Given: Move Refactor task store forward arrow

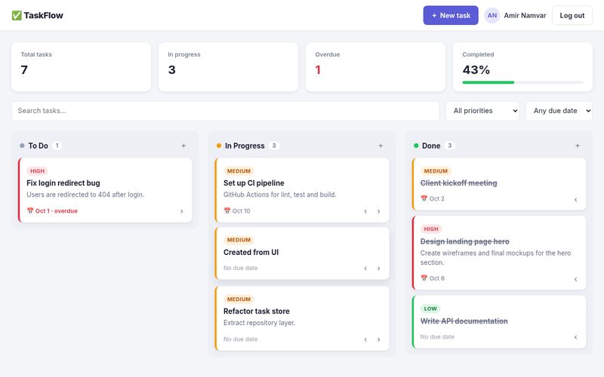Looking at the screenshot, I should tap(379, 339).
